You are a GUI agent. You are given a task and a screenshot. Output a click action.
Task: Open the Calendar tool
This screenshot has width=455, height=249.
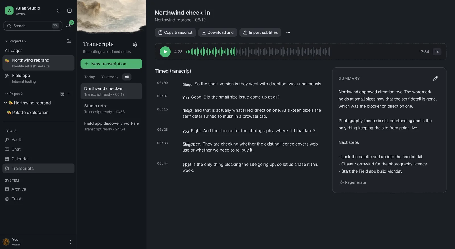coord(38,159)
